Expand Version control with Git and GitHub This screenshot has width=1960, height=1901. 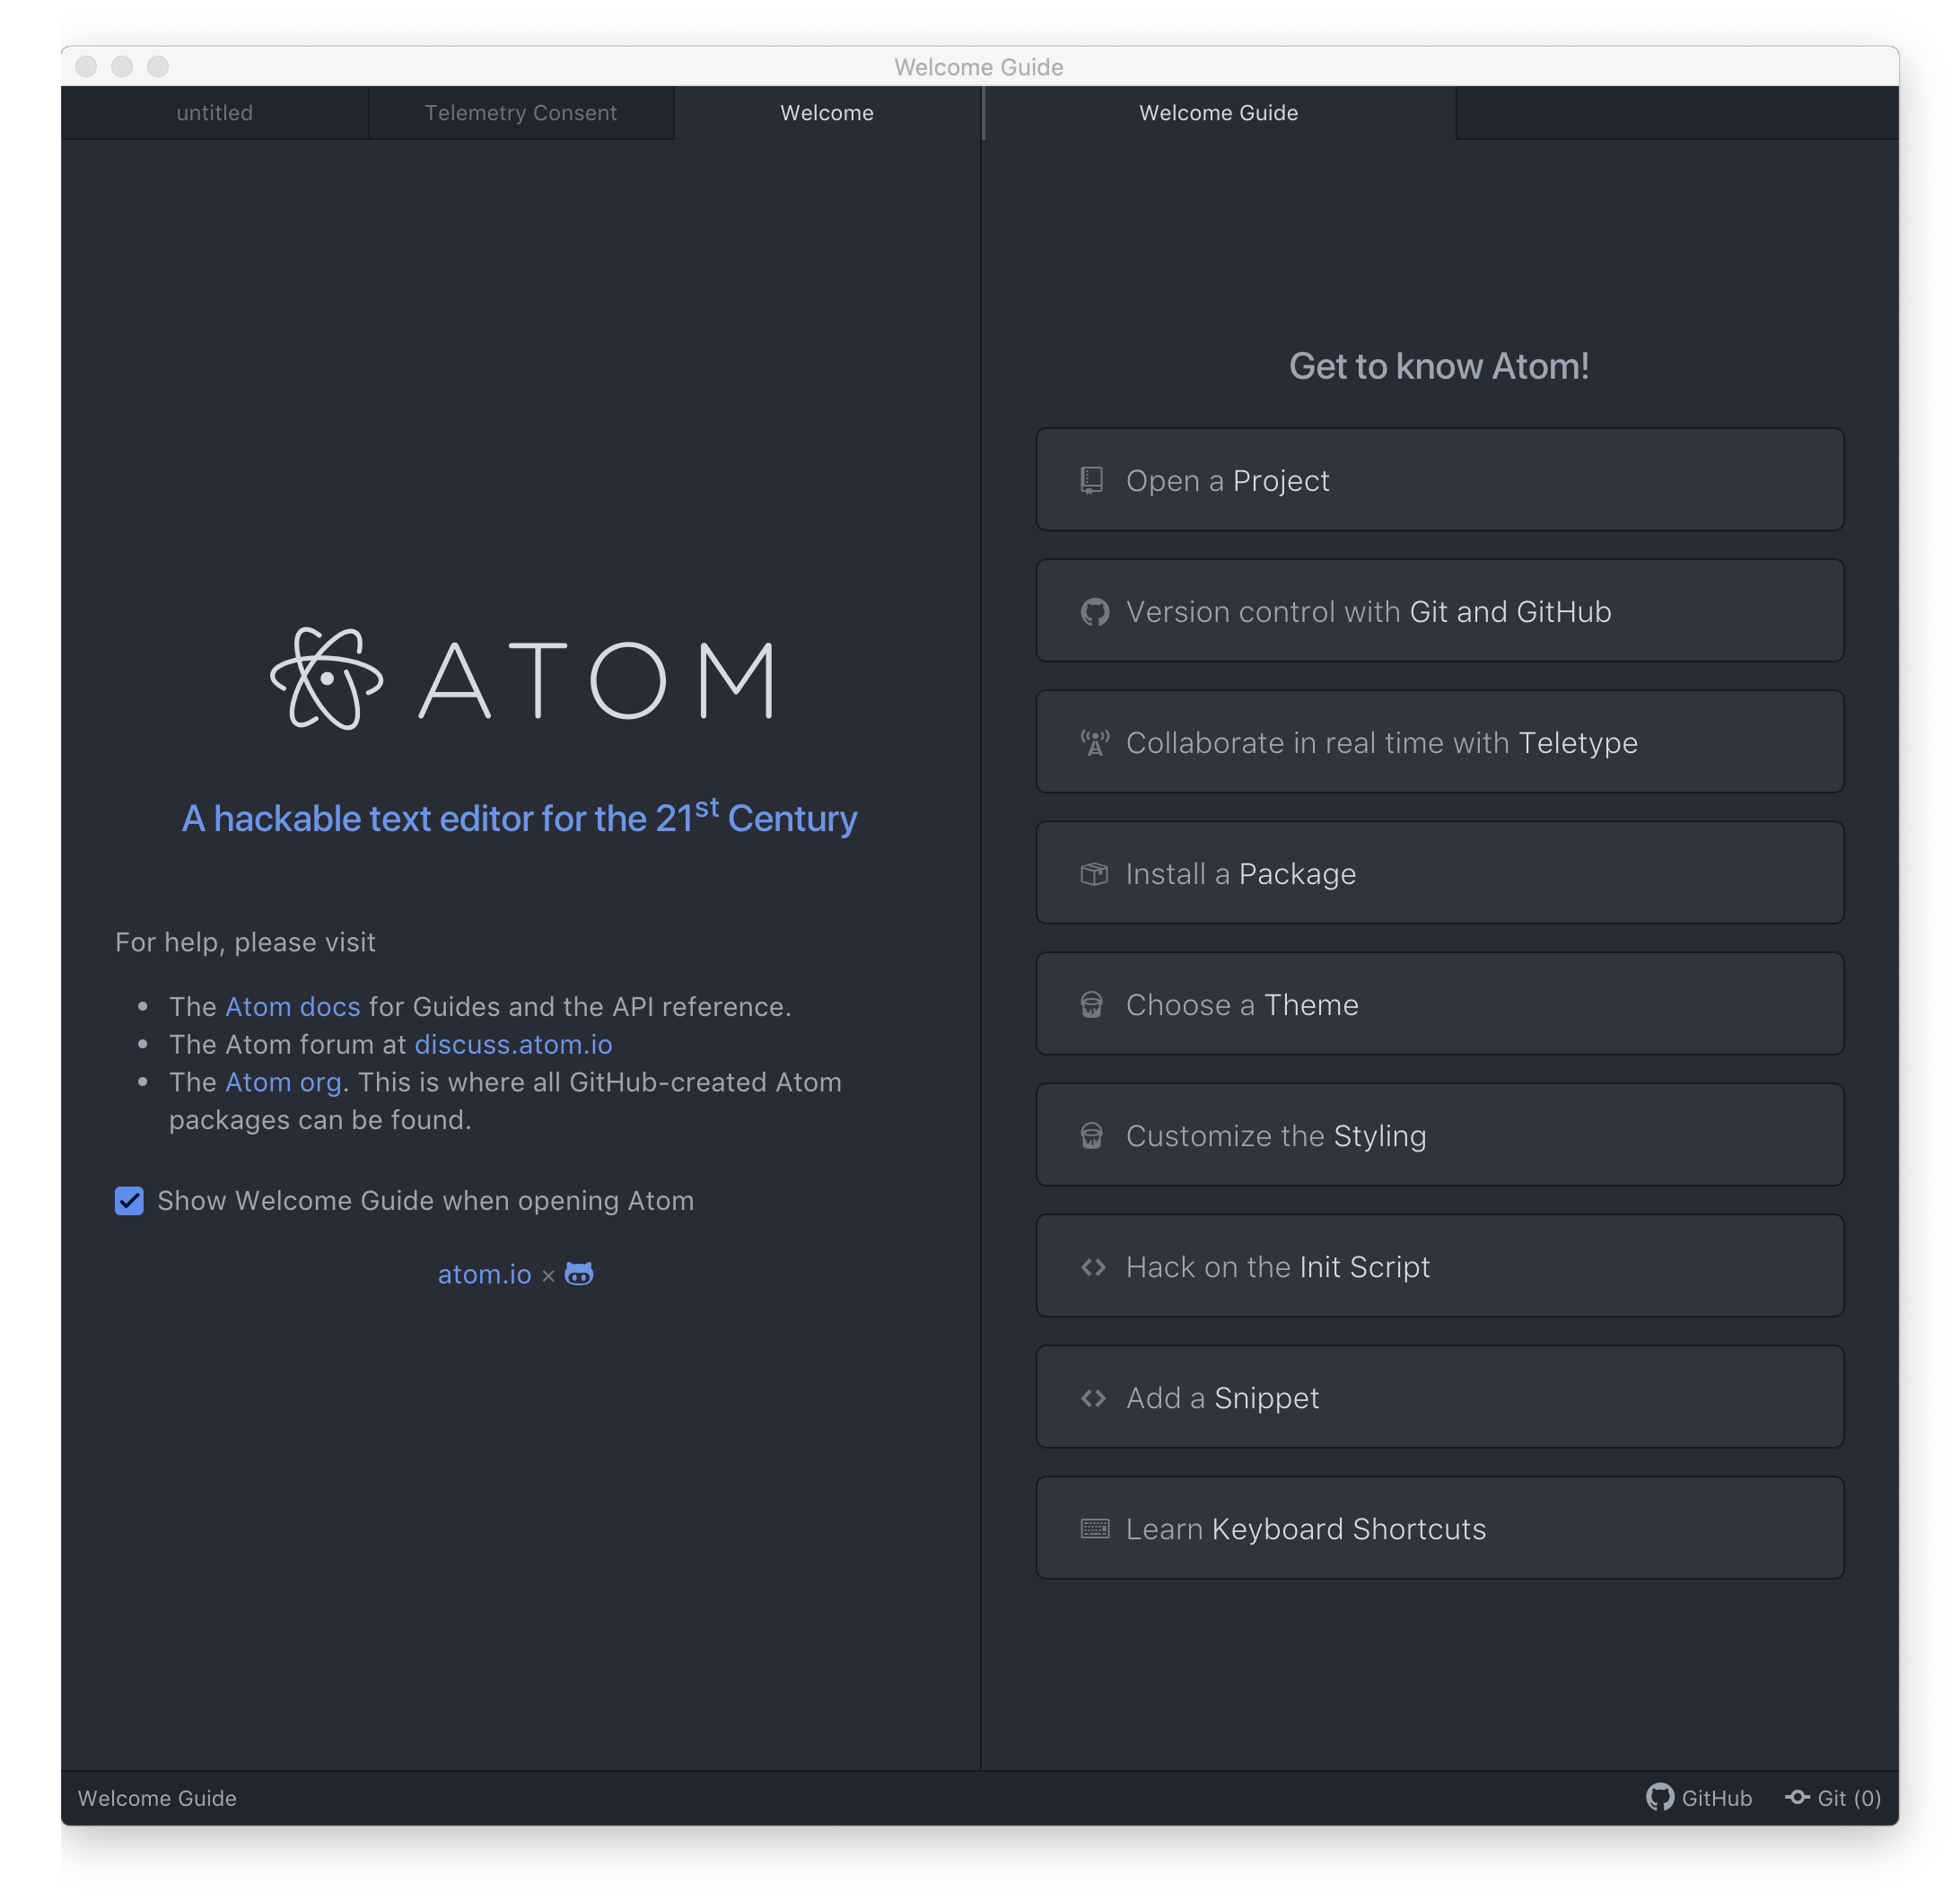[1440, 611]
